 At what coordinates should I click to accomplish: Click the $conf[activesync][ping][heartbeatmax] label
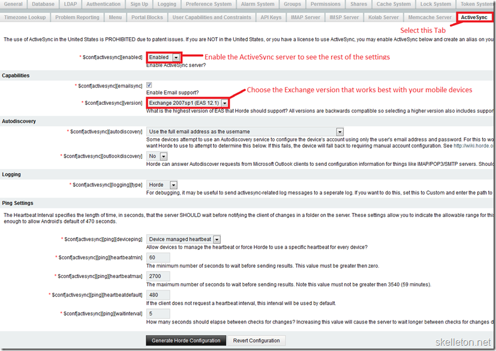(100, 276)
